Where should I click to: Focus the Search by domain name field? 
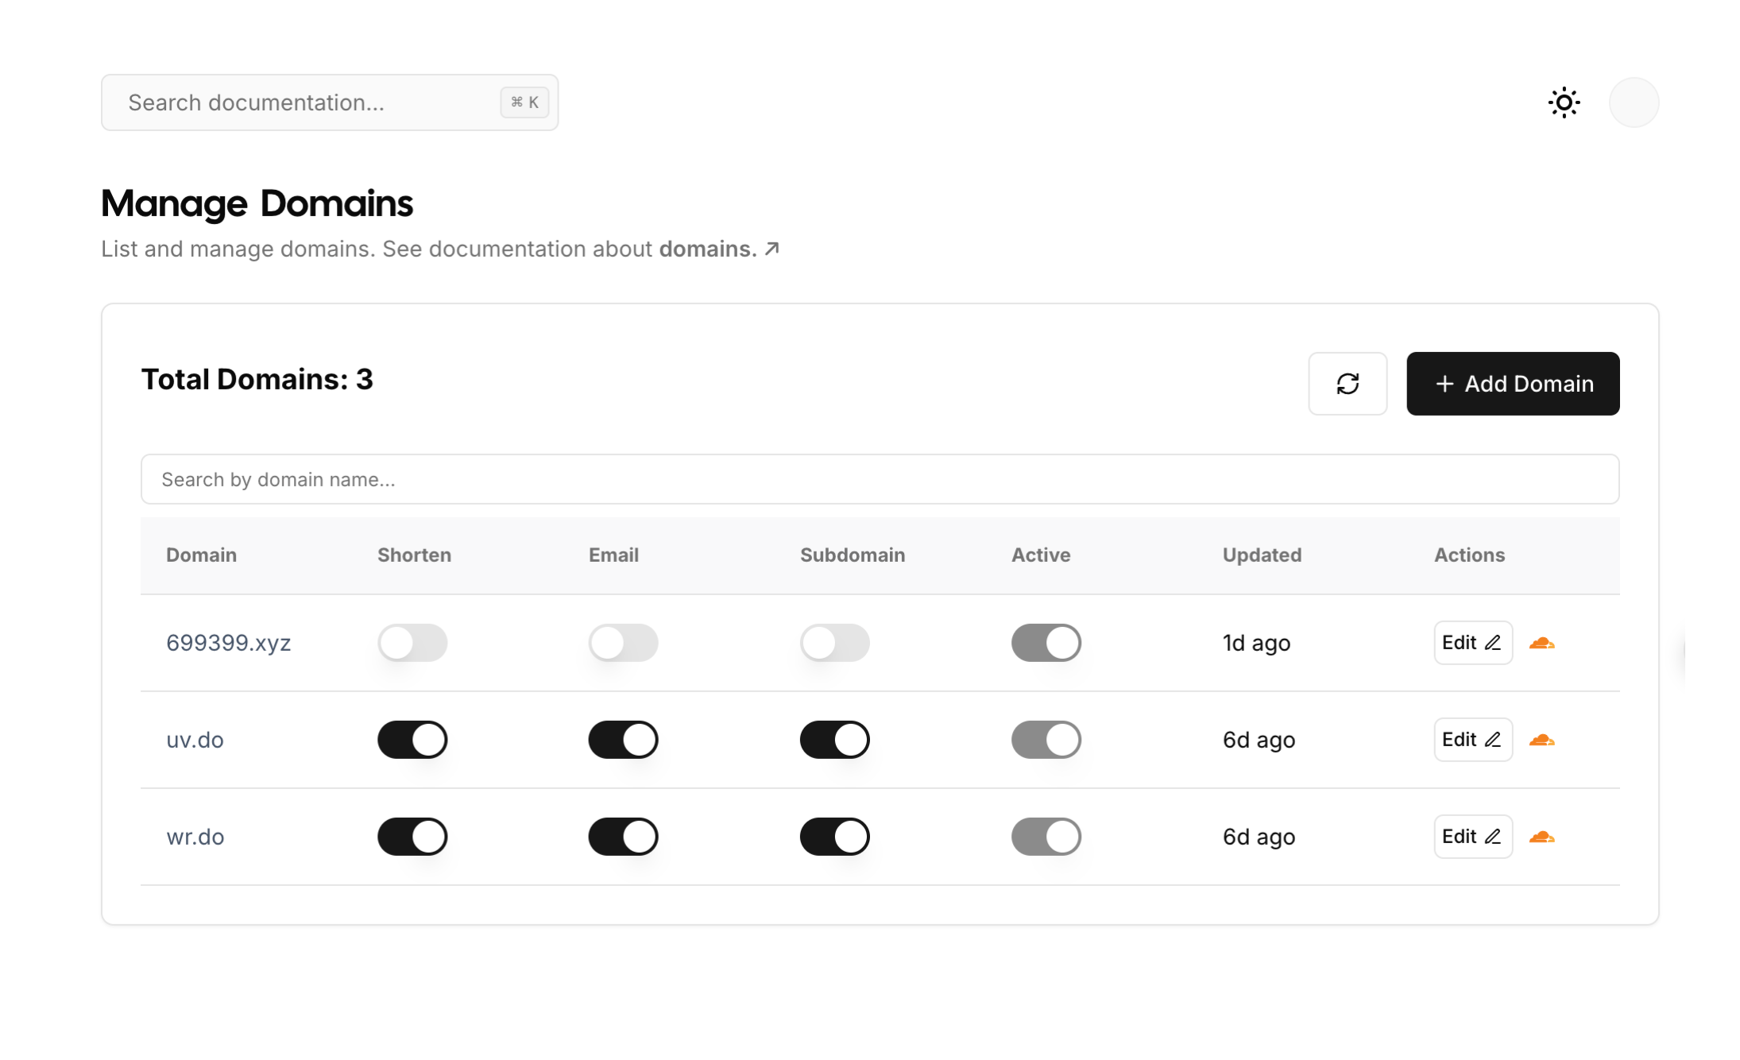click(880, 479)
